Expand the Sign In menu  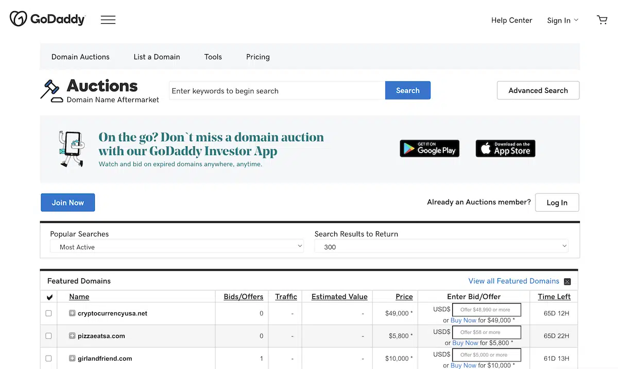[562, 20]
